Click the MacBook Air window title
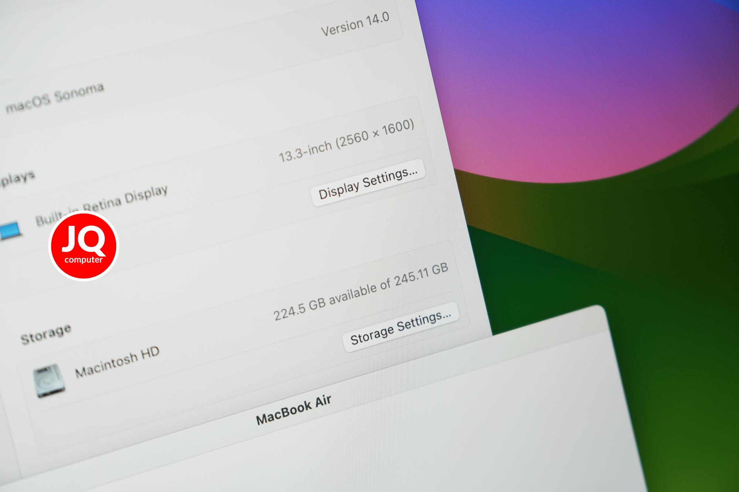This screenshot has width=739, height=492. [x=294, y=410]
